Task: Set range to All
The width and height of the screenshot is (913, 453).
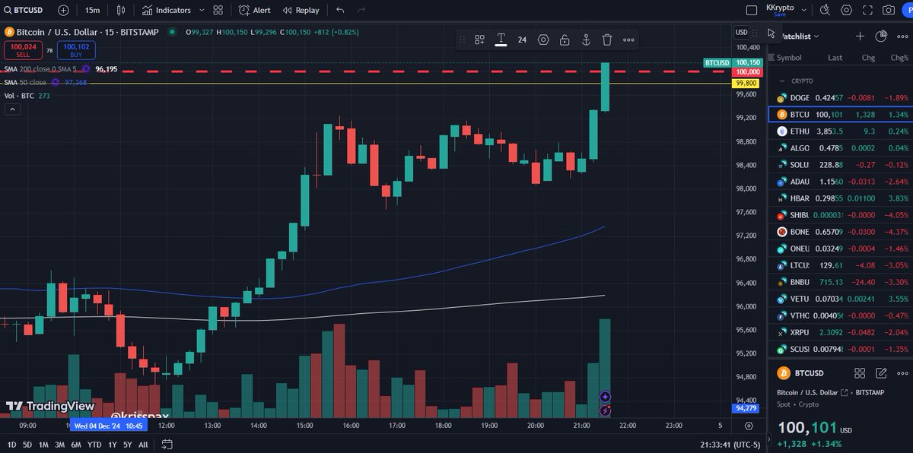Action: click(144, 444)
